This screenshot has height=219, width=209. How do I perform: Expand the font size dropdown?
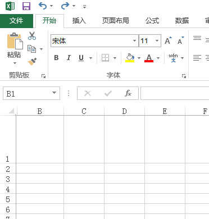point(157,40)
